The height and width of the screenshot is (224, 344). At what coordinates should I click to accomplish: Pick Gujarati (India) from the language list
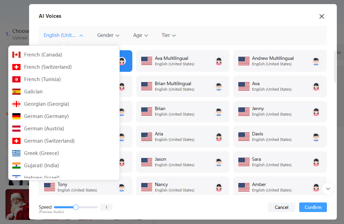(41, 166)
